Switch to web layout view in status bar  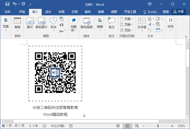137,126
